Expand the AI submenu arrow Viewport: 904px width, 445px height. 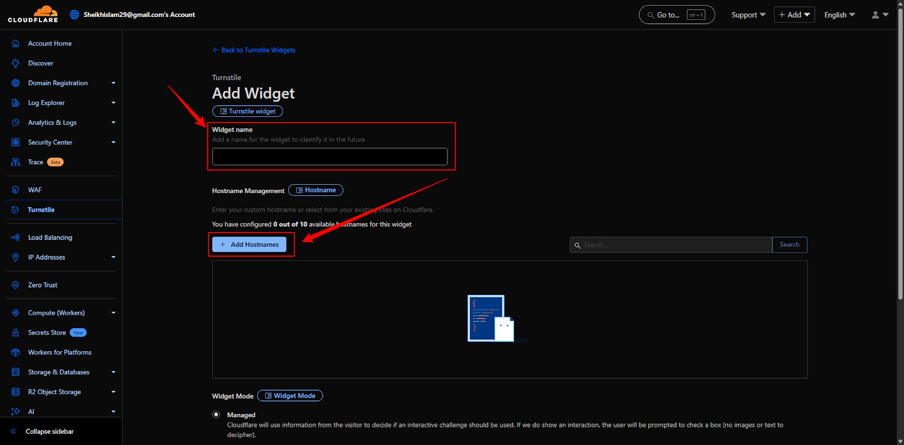click(114, 412)
